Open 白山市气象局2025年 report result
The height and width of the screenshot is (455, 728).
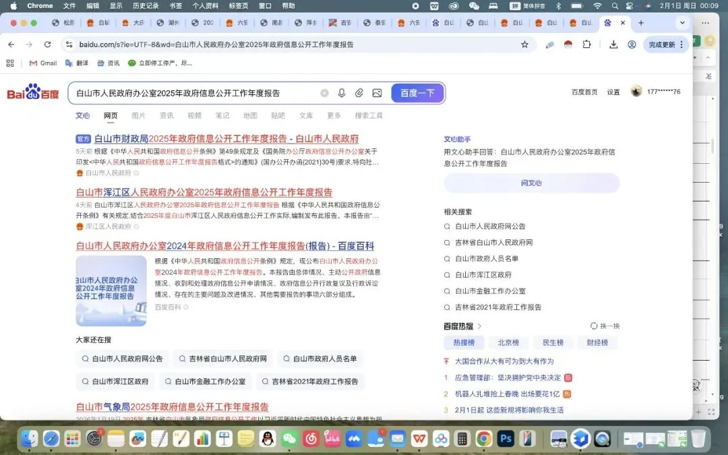pos(173,406)
